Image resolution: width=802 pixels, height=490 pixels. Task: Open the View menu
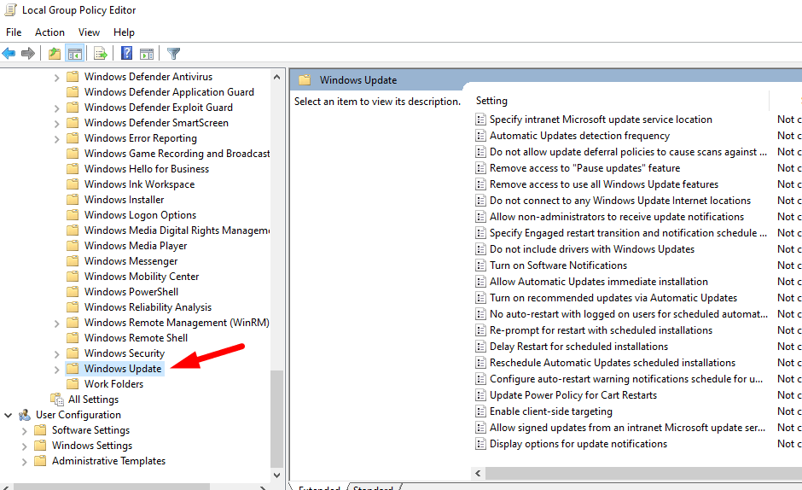pyautogui.click(x=89, y=32)
